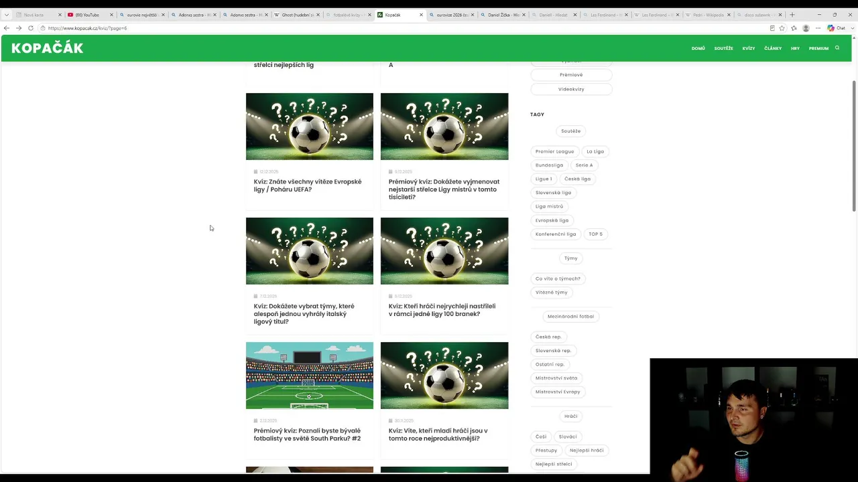The height and width of the screenshot is (482, 858).
Task: Select the Vítězné týmy tag
Action: (x=551, y=293)
